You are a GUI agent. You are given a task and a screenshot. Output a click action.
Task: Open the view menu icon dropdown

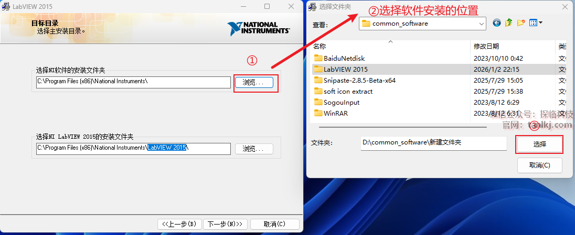pos(536,23)
